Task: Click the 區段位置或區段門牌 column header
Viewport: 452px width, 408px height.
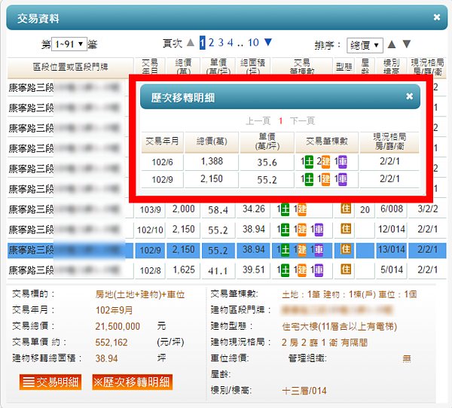Action: pos(70,67)
